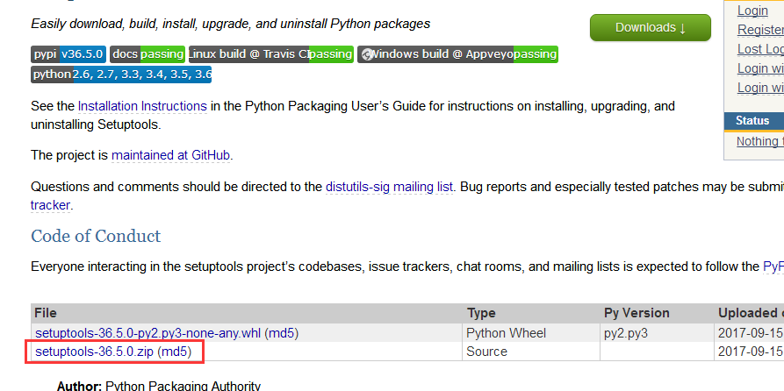Open the distutils-sig mailing list link
This screenshot has height=391, width=784.
[389, 188]
